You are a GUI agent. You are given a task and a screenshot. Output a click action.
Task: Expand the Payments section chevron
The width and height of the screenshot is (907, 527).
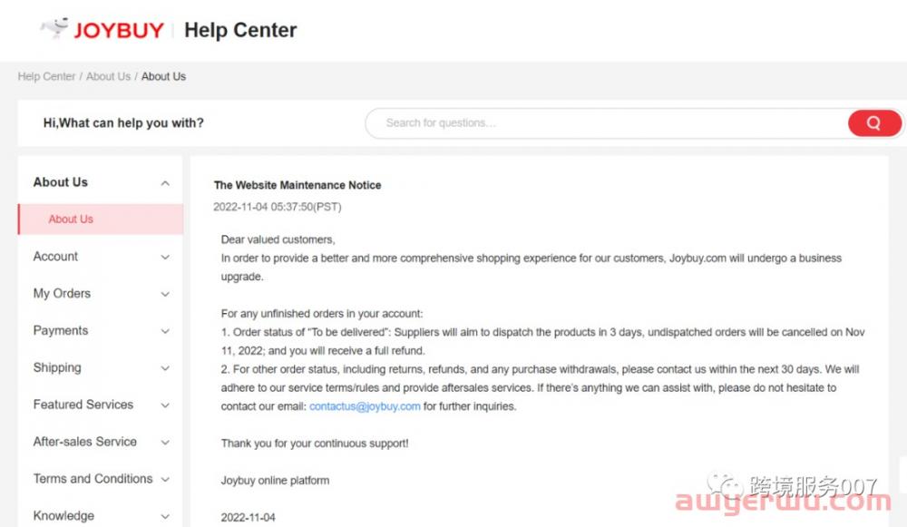coord(165,331)
